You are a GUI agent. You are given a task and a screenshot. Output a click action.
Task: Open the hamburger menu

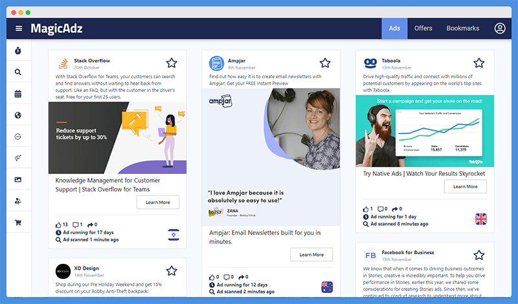19,28
